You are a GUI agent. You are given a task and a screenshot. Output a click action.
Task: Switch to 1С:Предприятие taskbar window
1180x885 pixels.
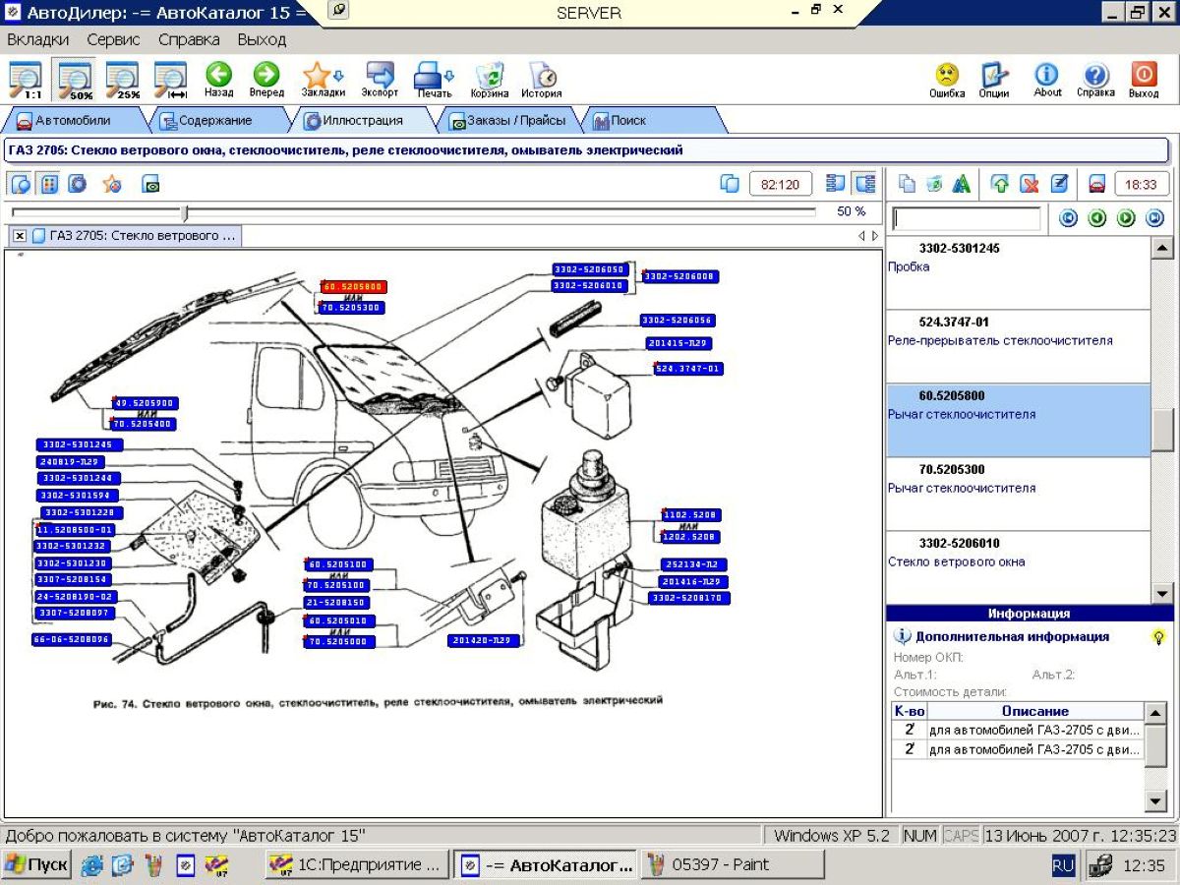pos(358,865)
